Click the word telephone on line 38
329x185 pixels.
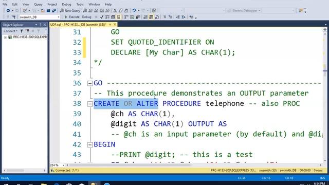(x=225, y=104)
